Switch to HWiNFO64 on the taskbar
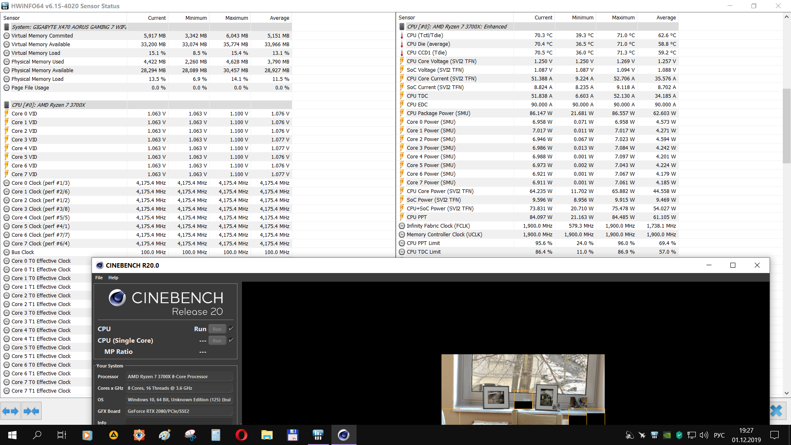Image resolution: width=791 pixels, height=445 pixels. 318,435
